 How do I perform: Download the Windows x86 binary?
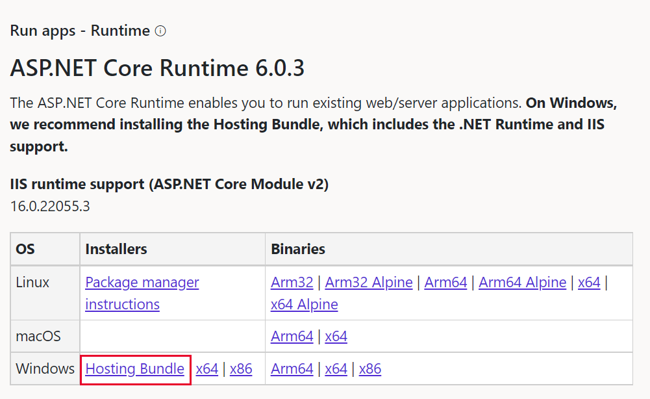[370, 368]
